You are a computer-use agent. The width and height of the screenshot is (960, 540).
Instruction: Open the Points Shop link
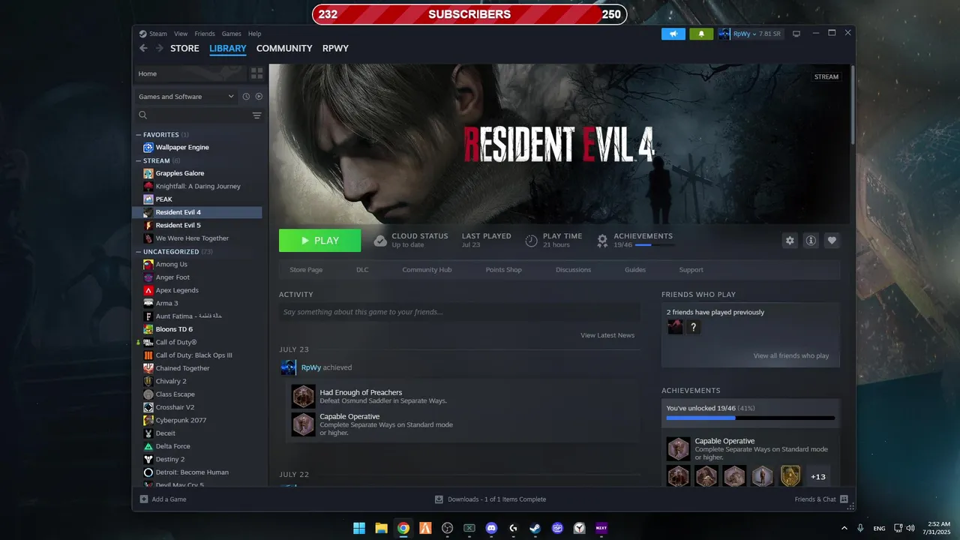pos(503,269)
